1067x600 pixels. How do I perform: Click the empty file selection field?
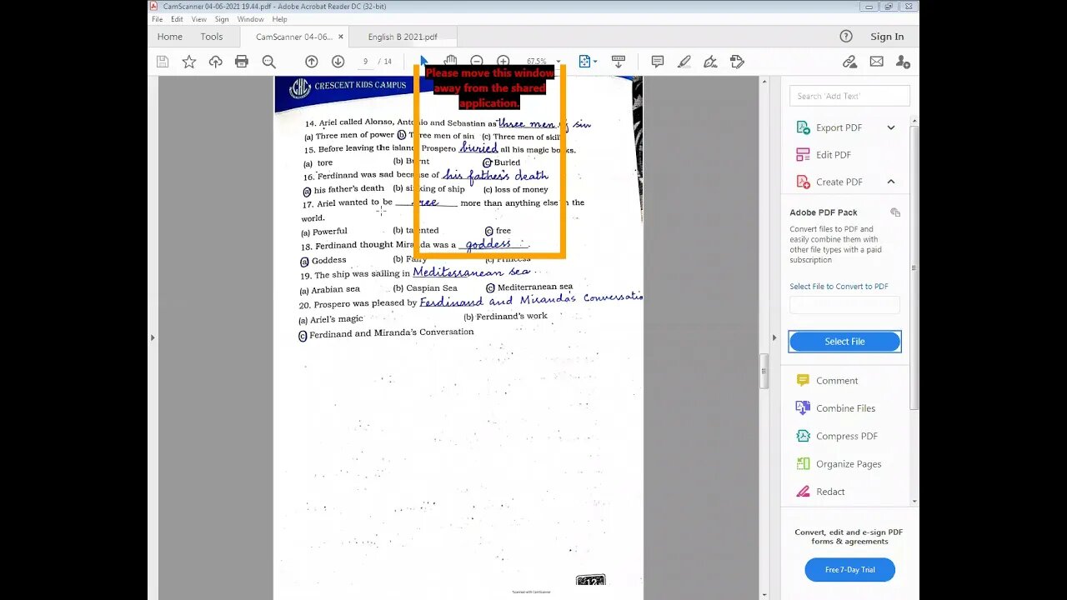(844, 305)
